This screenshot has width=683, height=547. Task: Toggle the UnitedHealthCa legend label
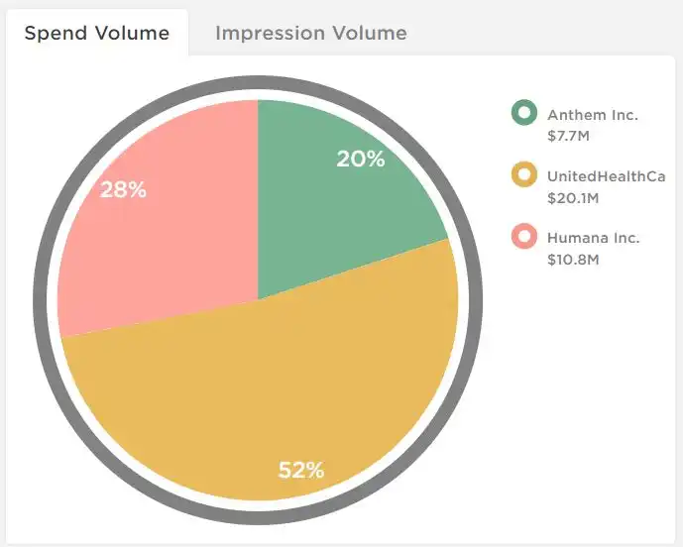pos(606,176)
